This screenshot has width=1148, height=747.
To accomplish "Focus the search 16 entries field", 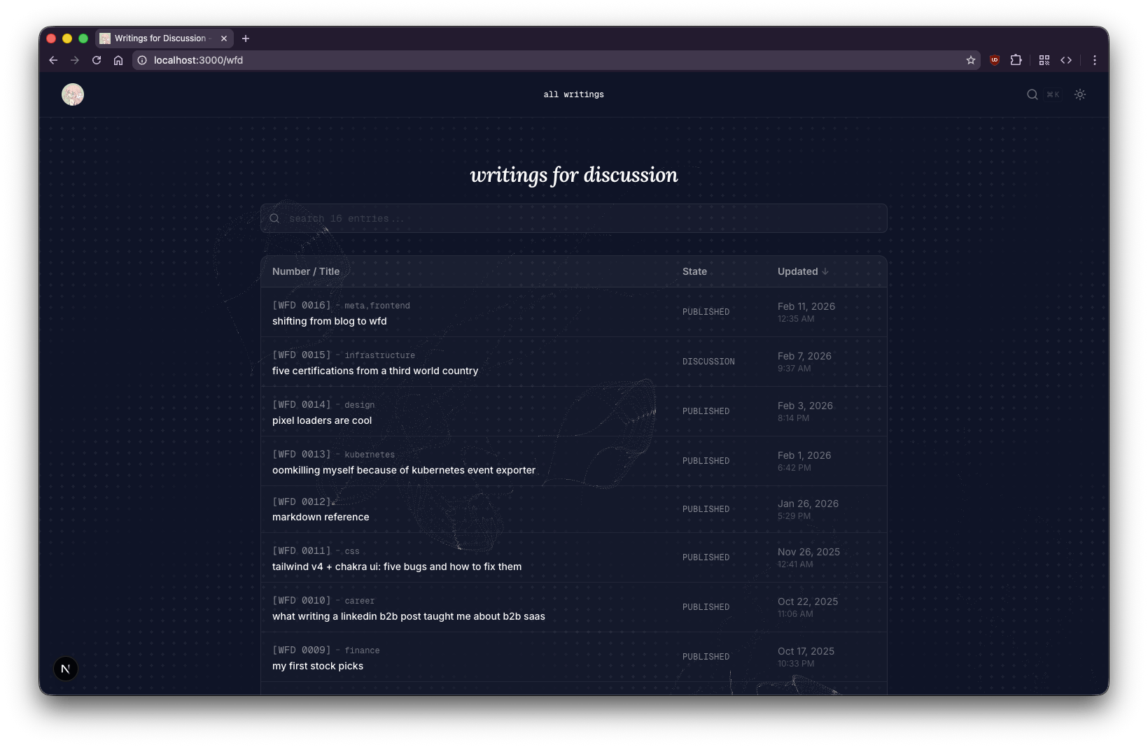I will (574, 218).
